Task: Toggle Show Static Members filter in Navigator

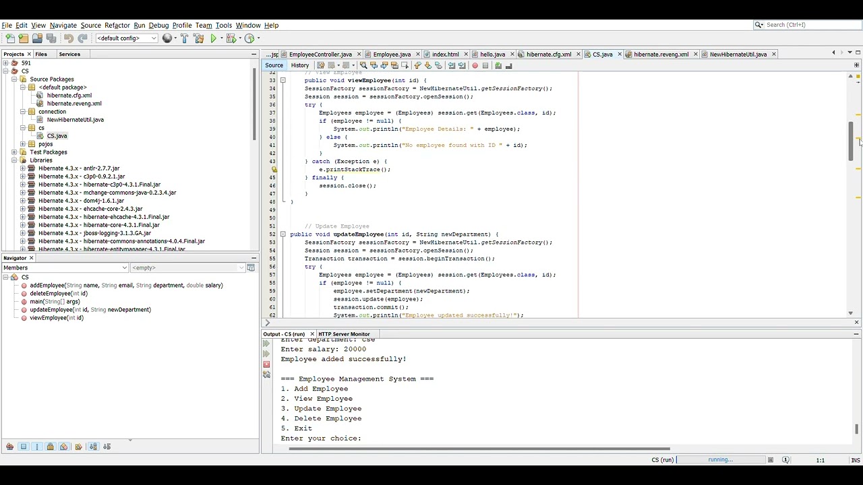Action: pyautogui.click(x=37, y=447)
